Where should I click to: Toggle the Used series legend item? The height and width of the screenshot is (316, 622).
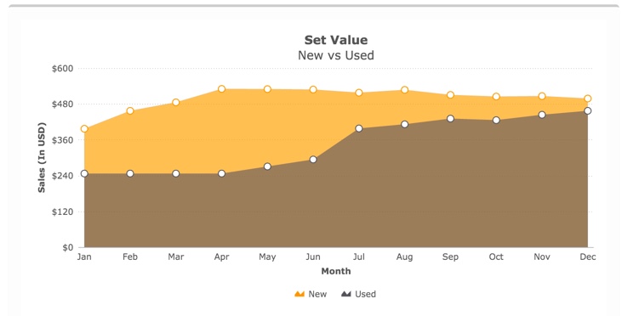(x=358, y=294)
